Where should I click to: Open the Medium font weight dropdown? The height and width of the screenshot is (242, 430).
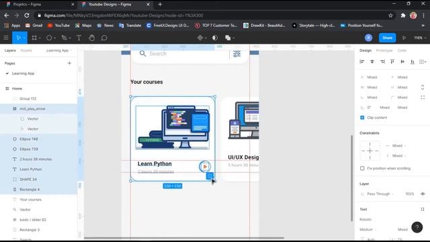(x=368, y=229)
